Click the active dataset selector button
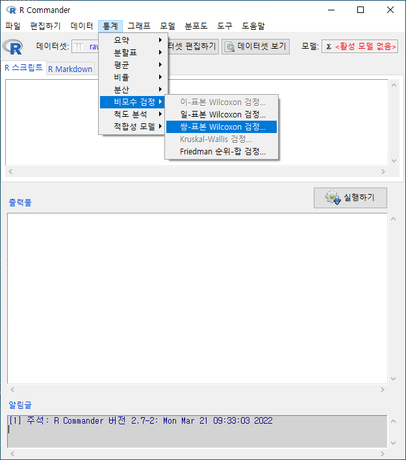The width and height of the screenshot is (406, 460). click(x=86, y=47)
